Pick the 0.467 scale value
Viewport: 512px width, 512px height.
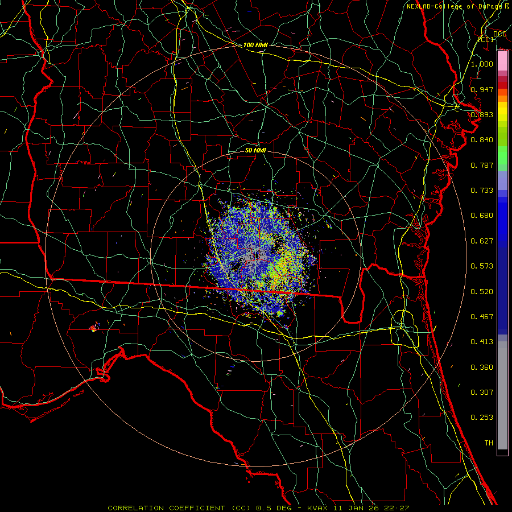pos(482,317)
